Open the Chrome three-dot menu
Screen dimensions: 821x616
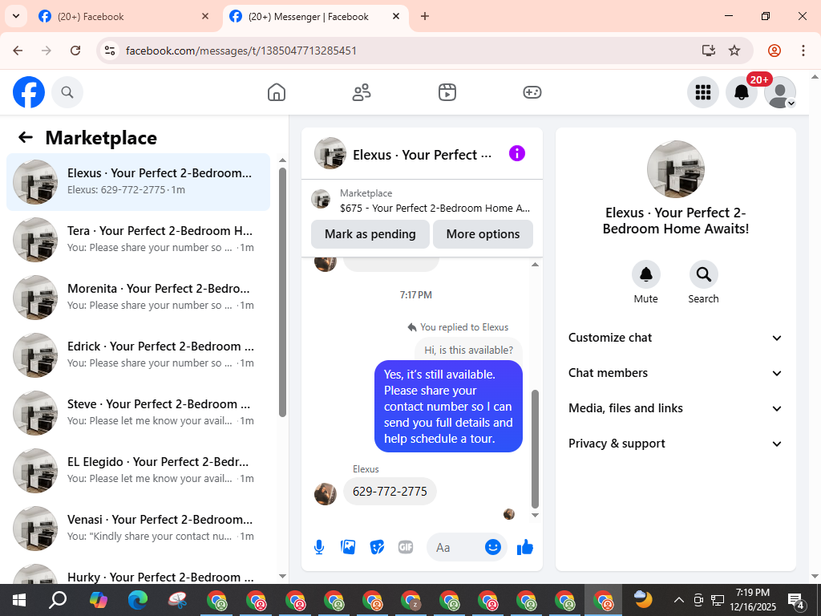tap(803, 51)
